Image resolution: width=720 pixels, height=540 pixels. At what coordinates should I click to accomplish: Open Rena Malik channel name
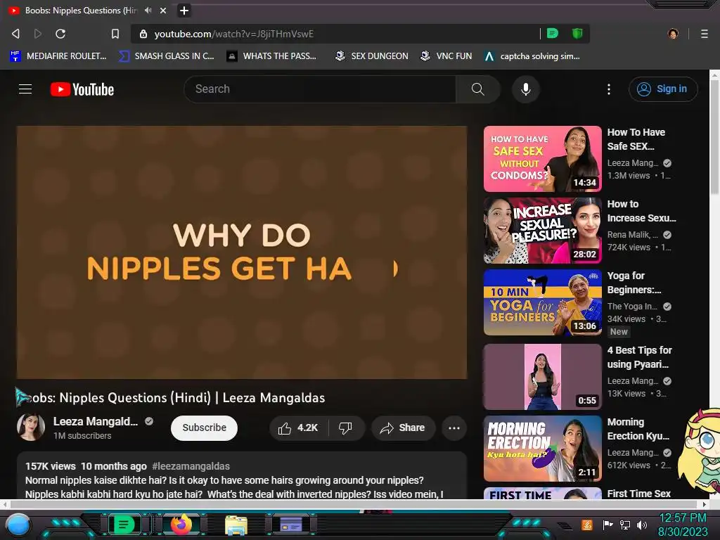coord(633,235)
